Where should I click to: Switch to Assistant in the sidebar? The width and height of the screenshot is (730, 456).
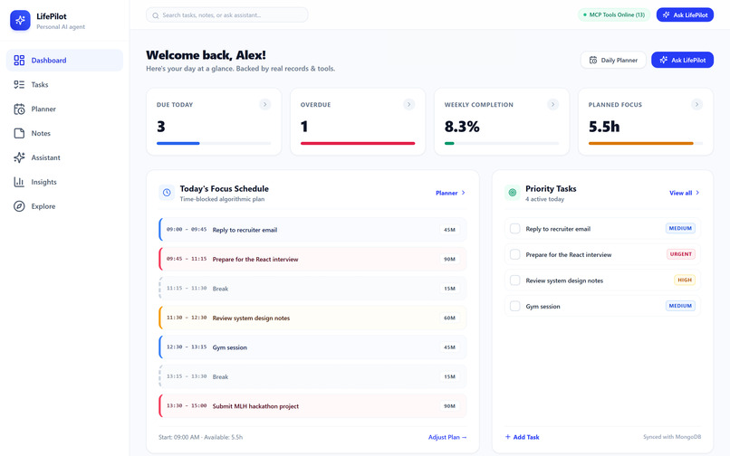point(64,157)
